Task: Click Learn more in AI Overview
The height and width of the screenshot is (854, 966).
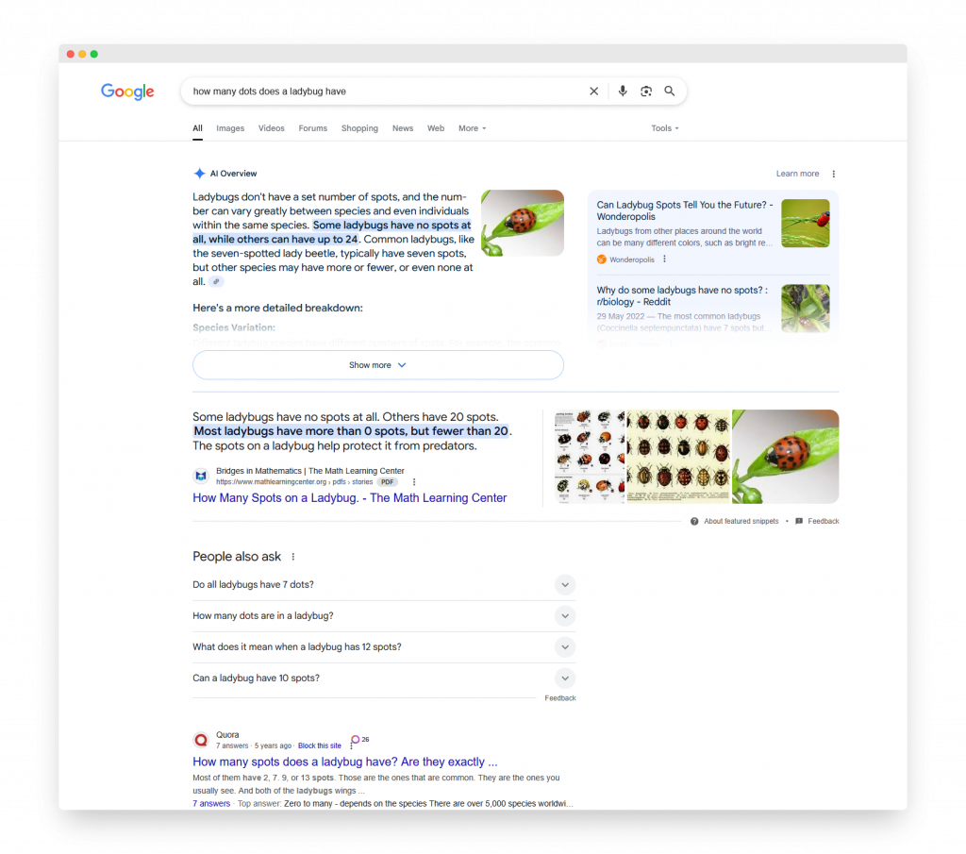Action: (797, 174)
